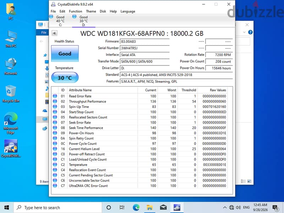The width and height of the screenshot is (284, 213).
Task: Select the Current Pending Sector Count row
Action: (x=140, y=175)
